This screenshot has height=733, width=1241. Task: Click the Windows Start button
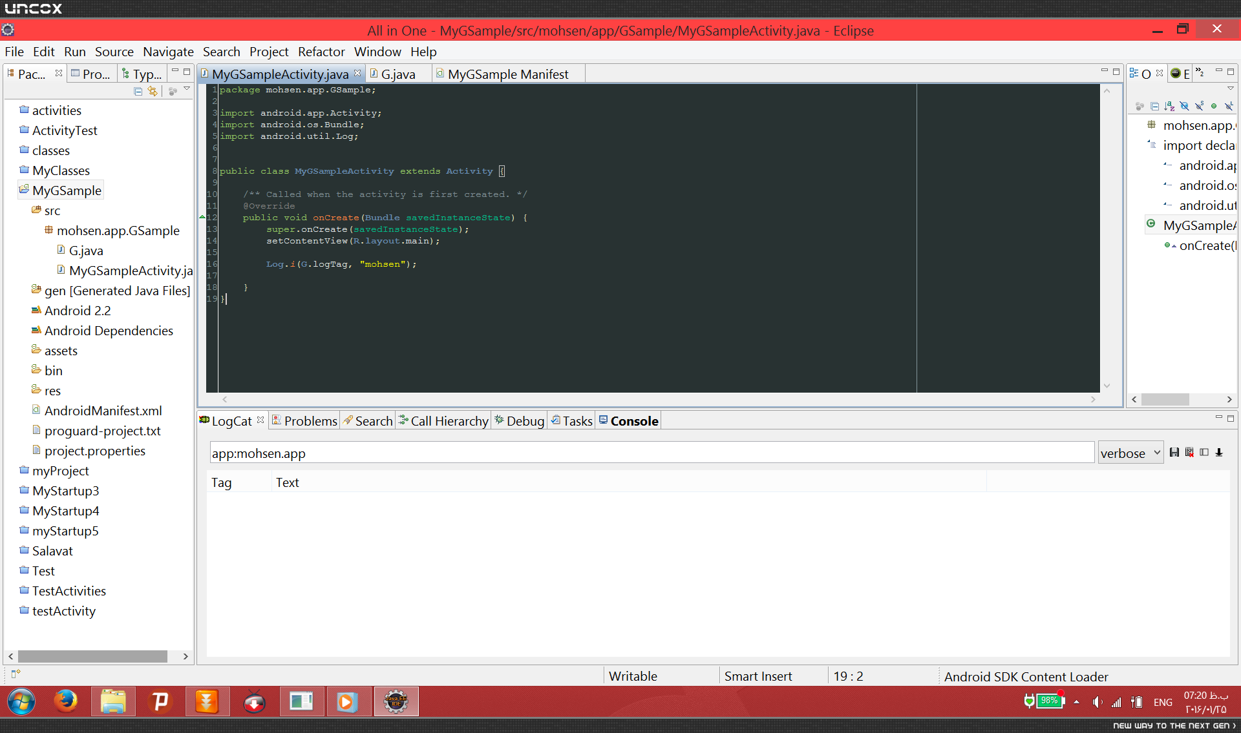pyautogui.click(x=21, y=701)
